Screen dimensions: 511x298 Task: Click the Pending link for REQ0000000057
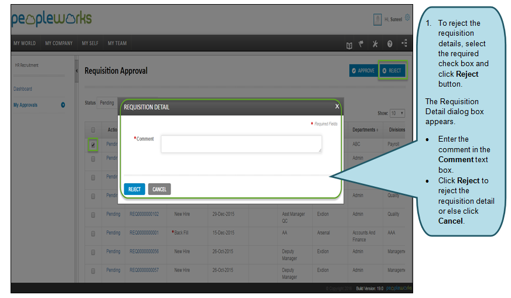(113, 270)
